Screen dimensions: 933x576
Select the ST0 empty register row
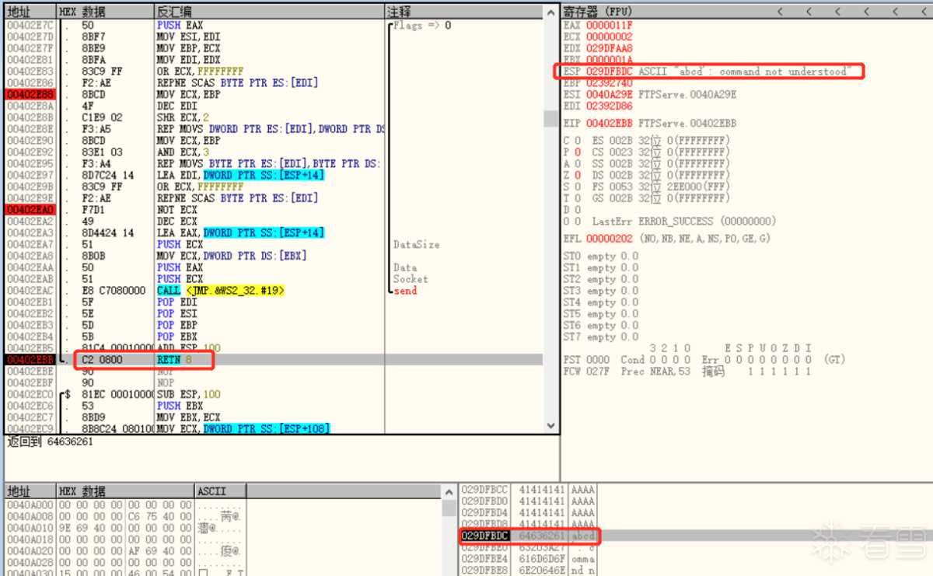(601, 256)
